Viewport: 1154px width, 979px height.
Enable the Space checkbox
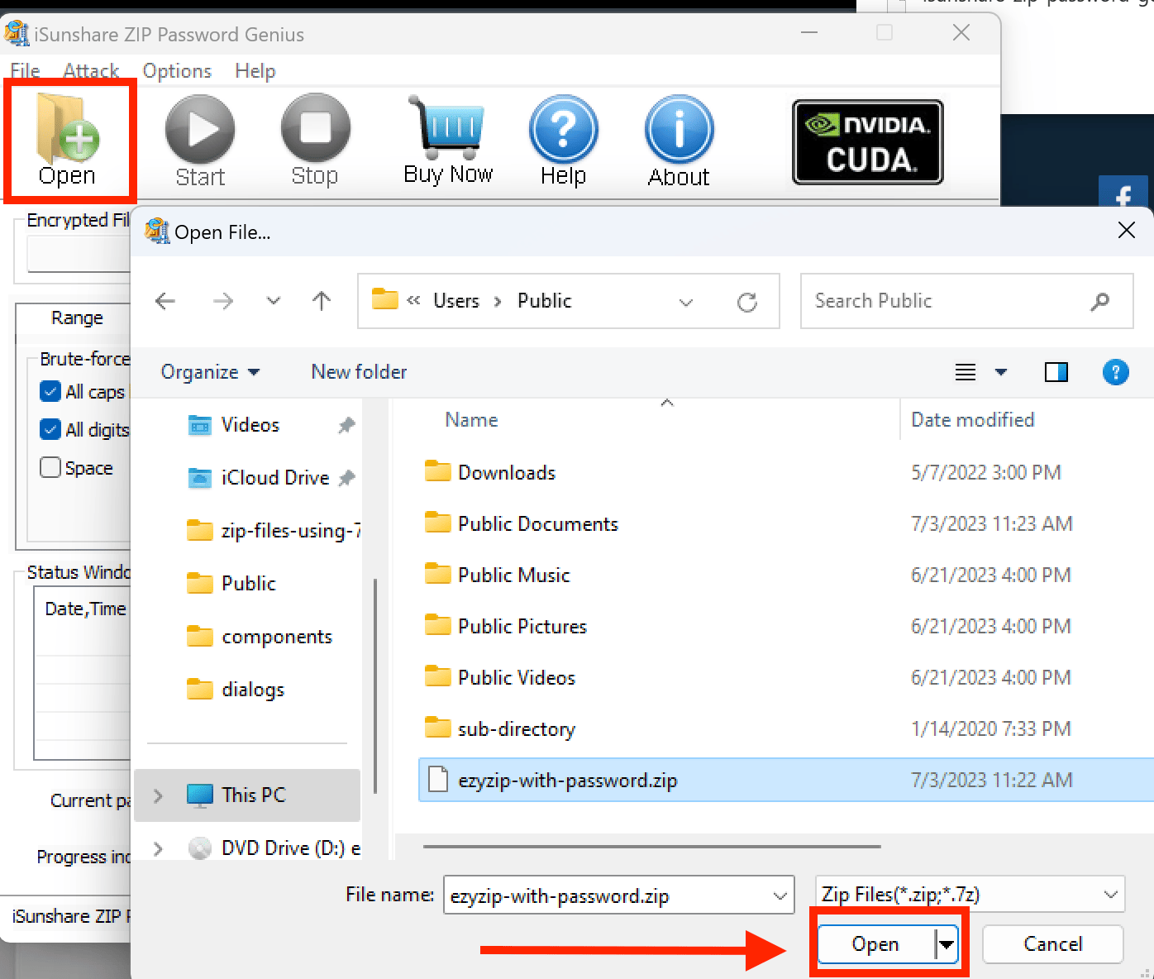[x=50, y=467]
